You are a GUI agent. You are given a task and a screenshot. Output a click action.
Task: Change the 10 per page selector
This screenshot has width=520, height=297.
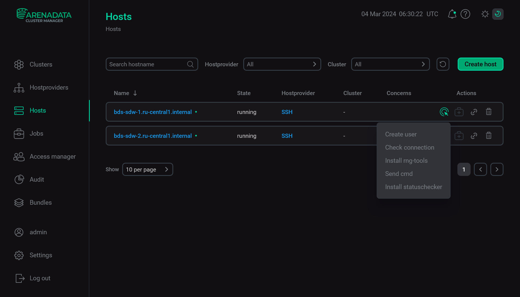[x=147, y=169]
